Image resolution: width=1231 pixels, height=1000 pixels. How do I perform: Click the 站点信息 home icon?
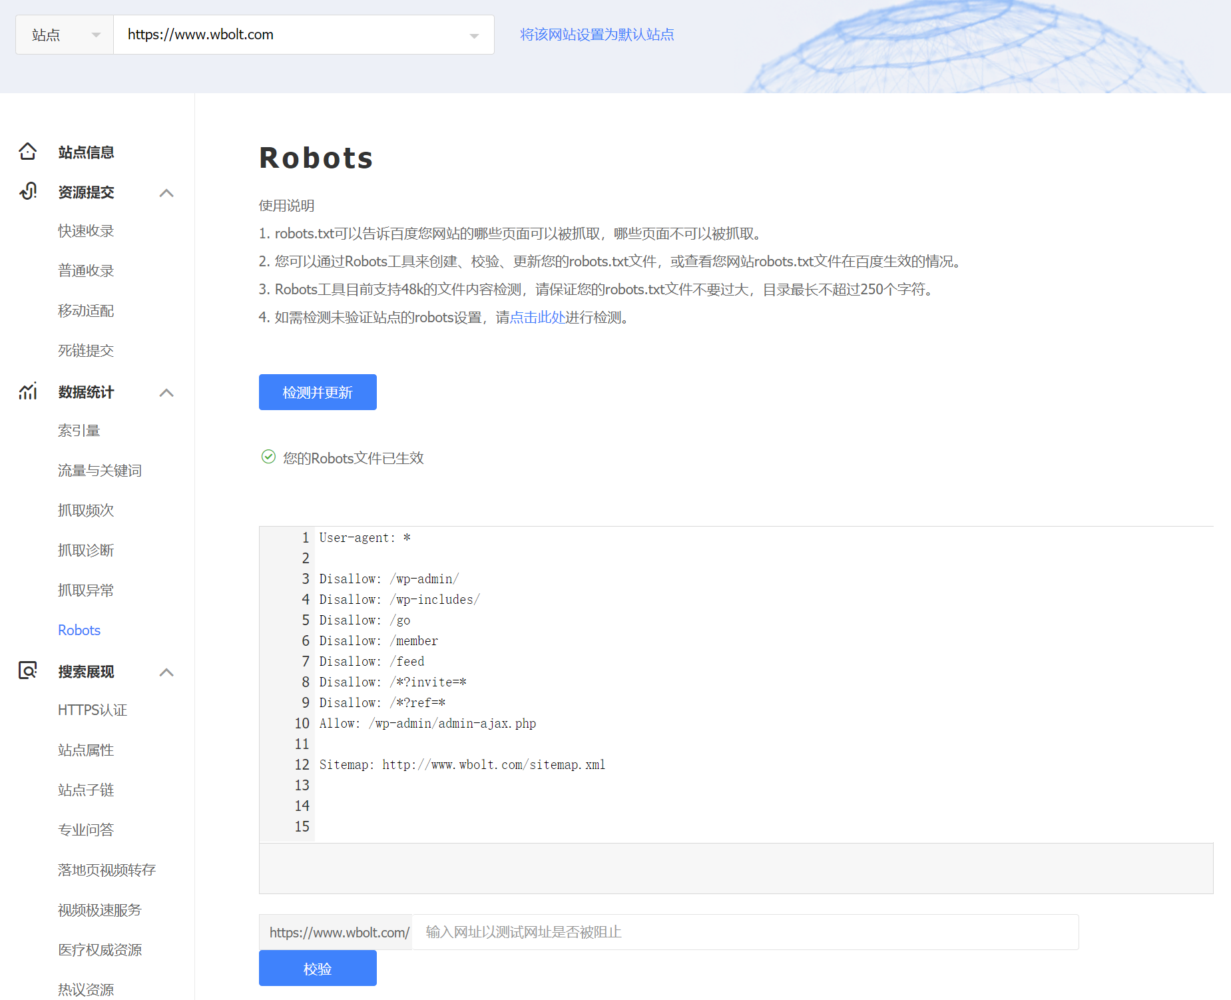[27, 152]
